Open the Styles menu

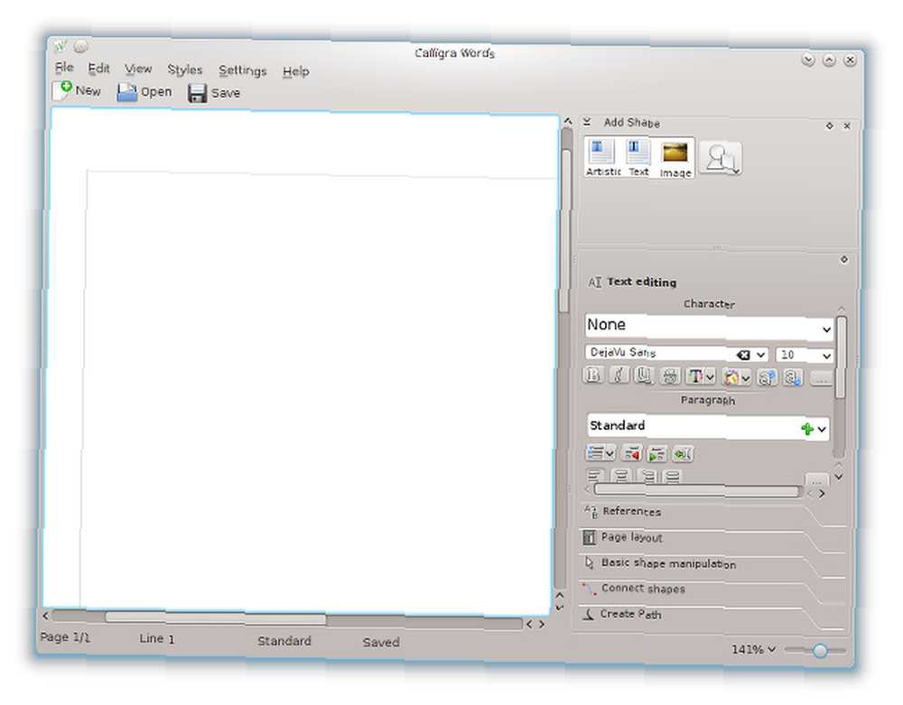pyautogui.click(x=185, y=70)
